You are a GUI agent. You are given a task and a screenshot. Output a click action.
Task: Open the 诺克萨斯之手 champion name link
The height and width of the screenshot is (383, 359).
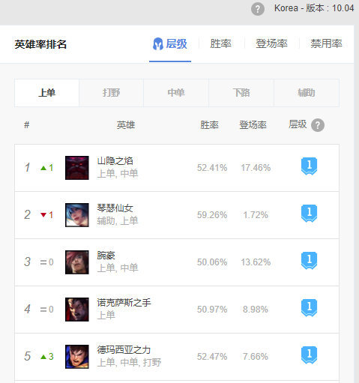coord(124,303)
